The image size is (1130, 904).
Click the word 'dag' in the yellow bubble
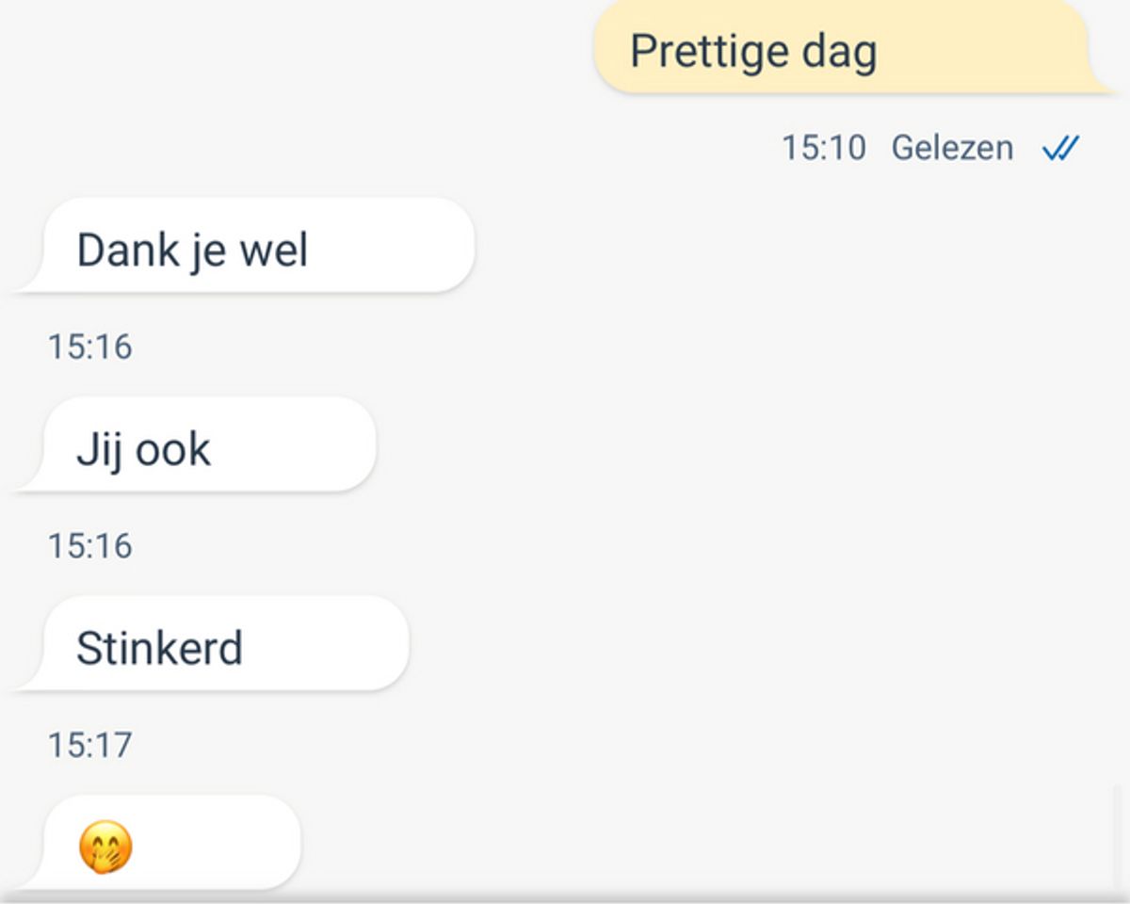(x=839, y=52)
